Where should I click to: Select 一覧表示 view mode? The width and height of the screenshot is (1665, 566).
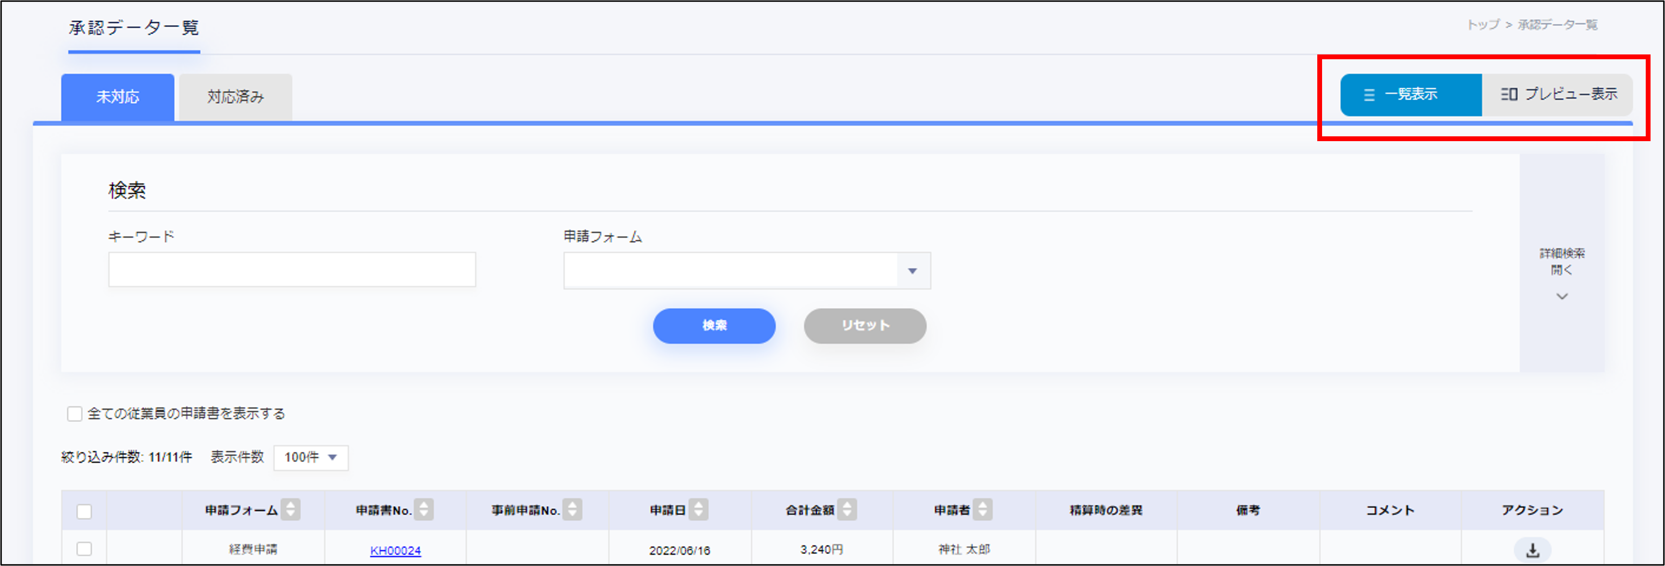[x=1410, y=95]
